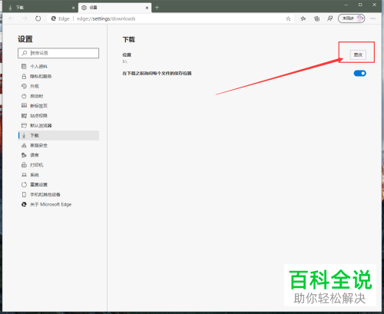384x314 pixels.
Task: Open 默认浏览器 settings section
Action: (58, 125)
